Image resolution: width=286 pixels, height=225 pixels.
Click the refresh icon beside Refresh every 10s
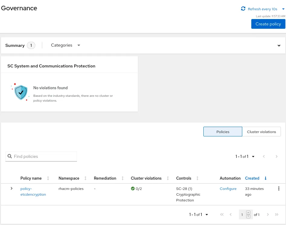243,9
